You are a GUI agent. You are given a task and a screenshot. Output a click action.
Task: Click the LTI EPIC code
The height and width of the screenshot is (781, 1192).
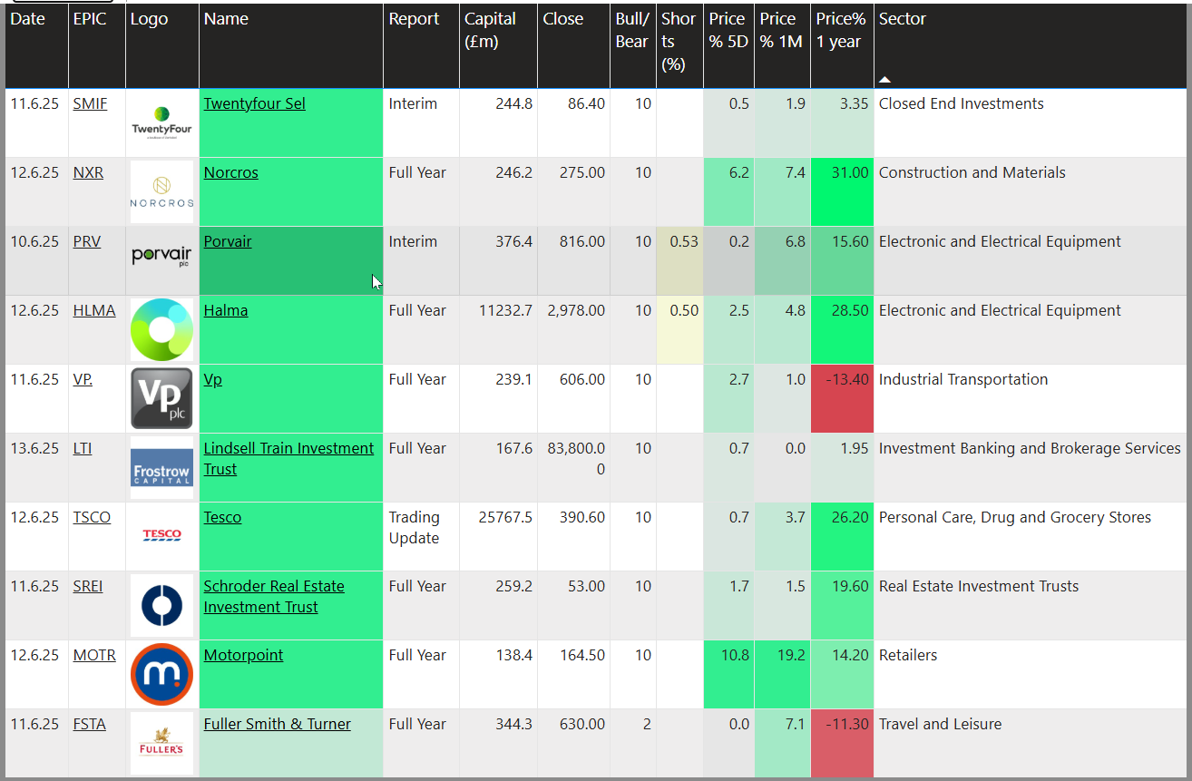pos(82,448)
